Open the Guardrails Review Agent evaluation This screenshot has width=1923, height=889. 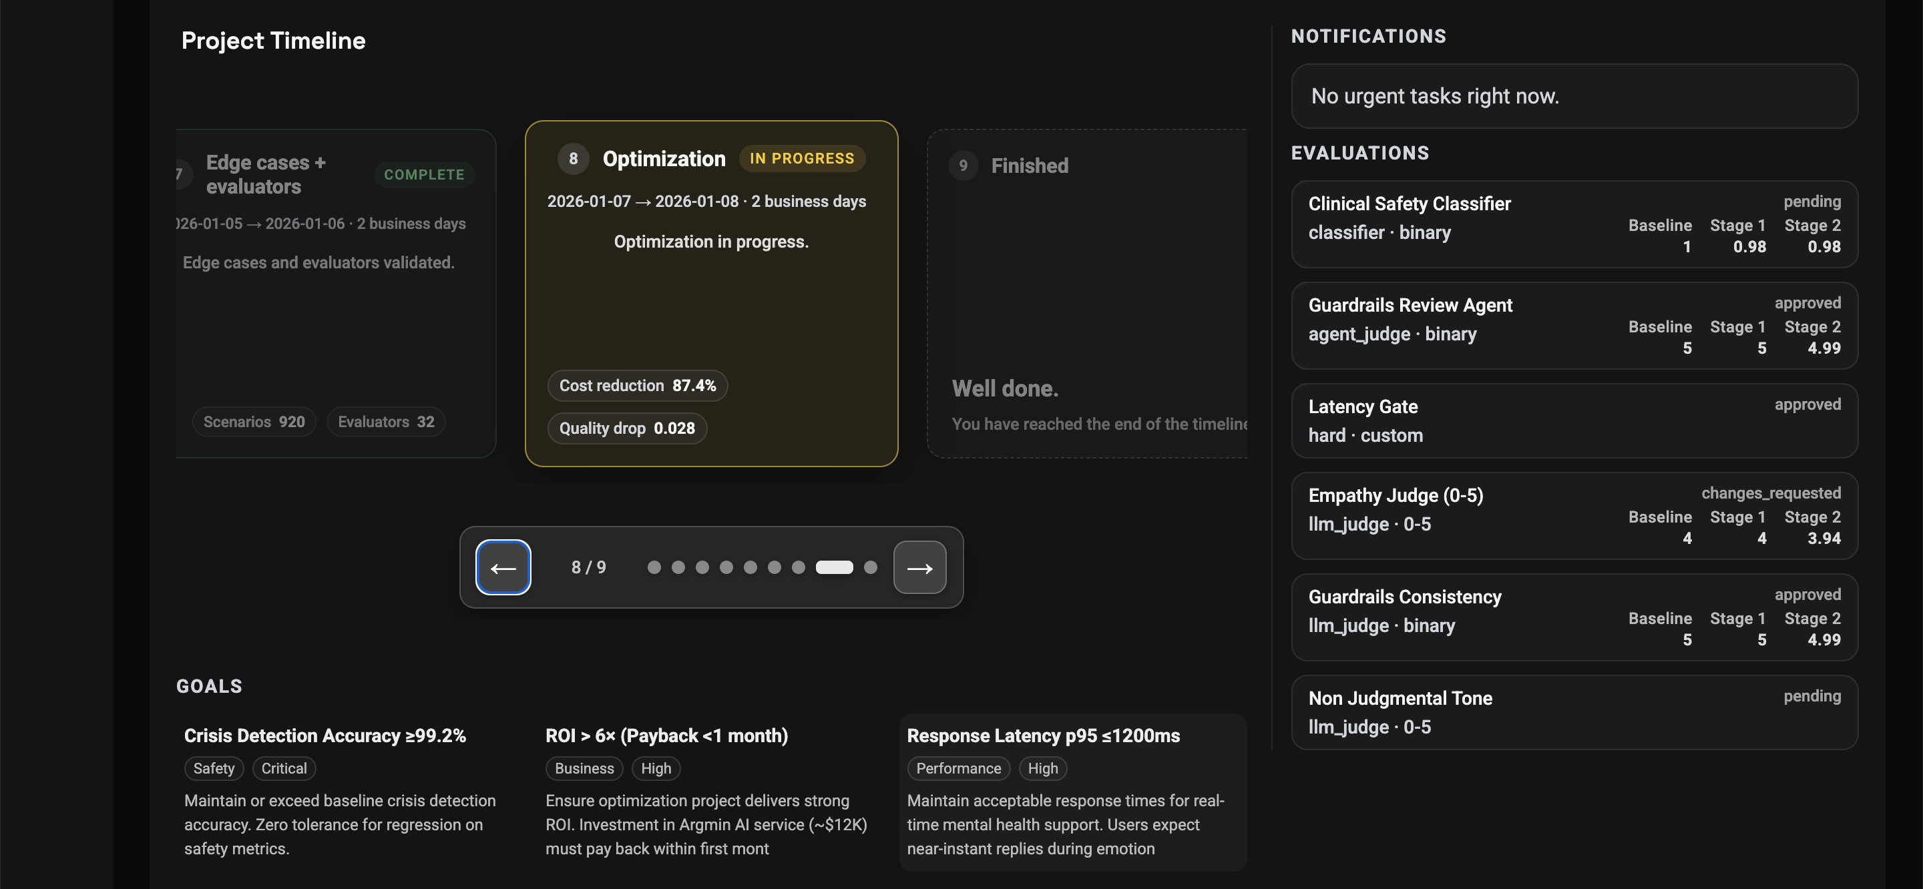tap(1575, 326)
